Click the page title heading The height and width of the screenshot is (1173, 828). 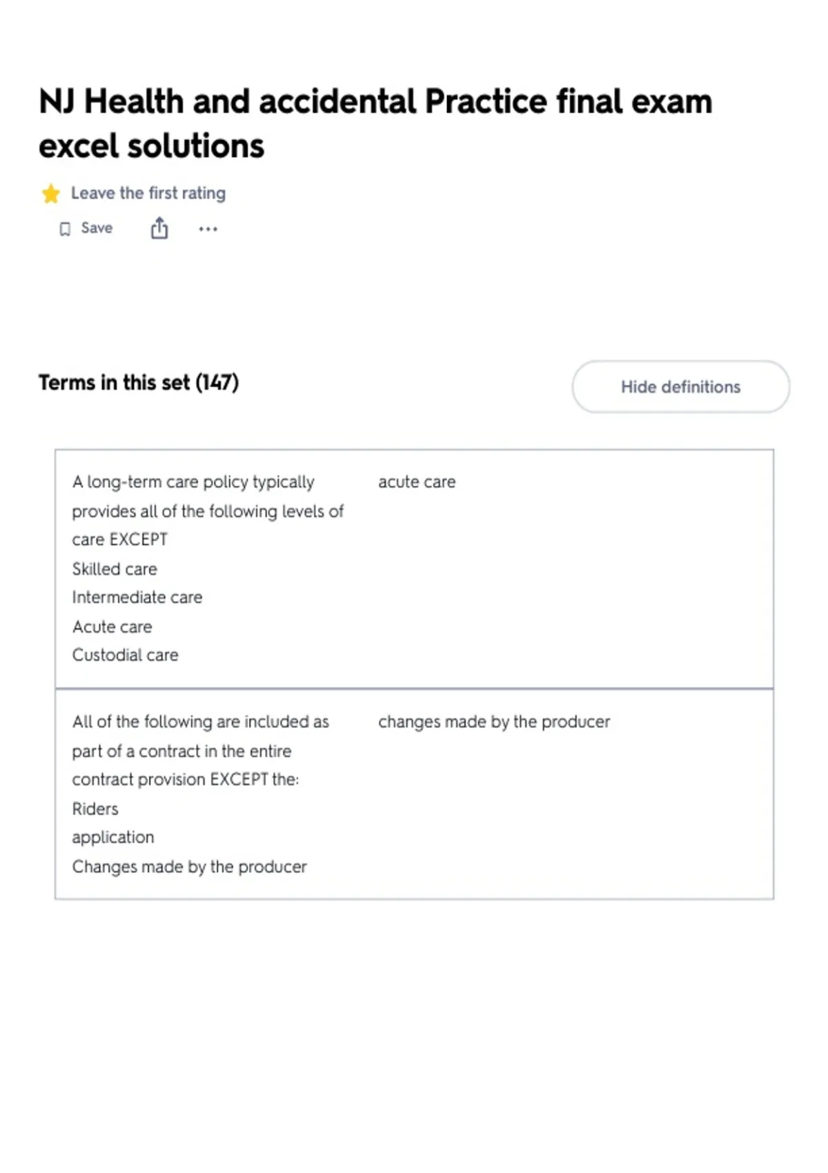[375, 124]
